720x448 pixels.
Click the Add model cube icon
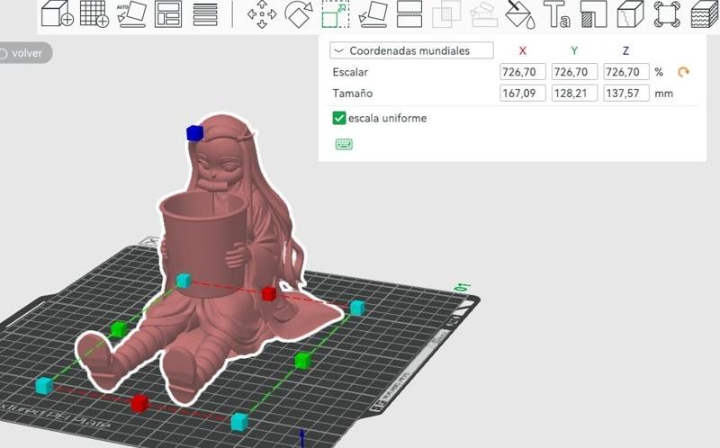58,13
